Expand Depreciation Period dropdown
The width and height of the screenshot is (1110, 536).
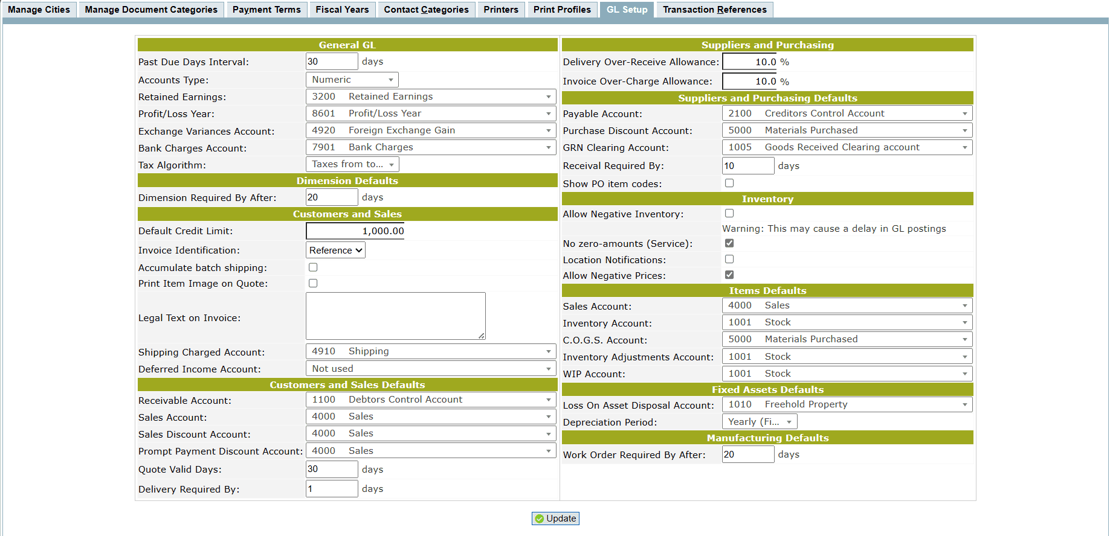[759, 422]
